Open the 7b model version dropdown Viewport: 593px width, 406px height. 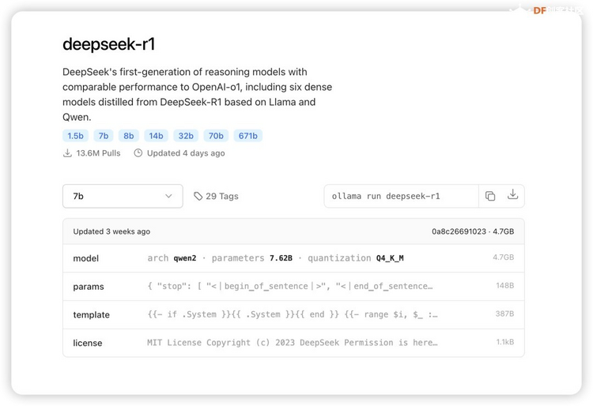point(123,196)
